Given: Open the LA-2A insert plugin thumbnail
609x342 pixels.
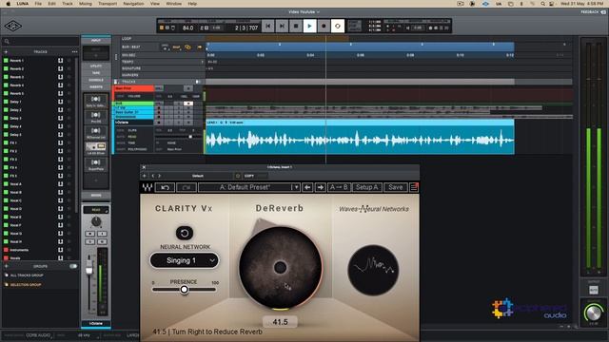Looking at the screenshot, I should click(x=96, y=149).
